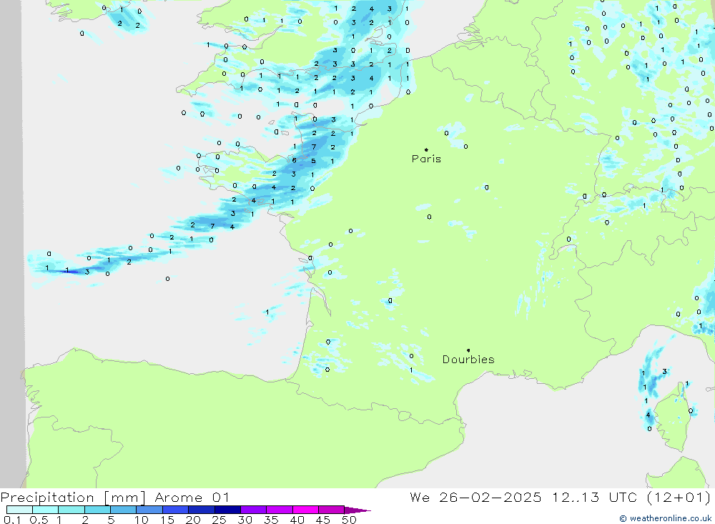Click the 5–10 mm legend color swatch
715x524 pixels.
tap(124, 510)
